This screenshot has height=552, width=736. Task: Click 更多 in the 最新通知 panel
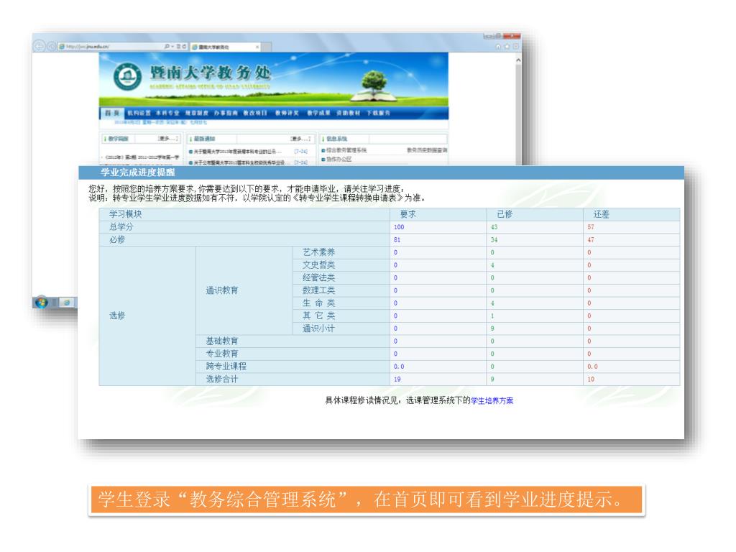[x=300, y=139]
